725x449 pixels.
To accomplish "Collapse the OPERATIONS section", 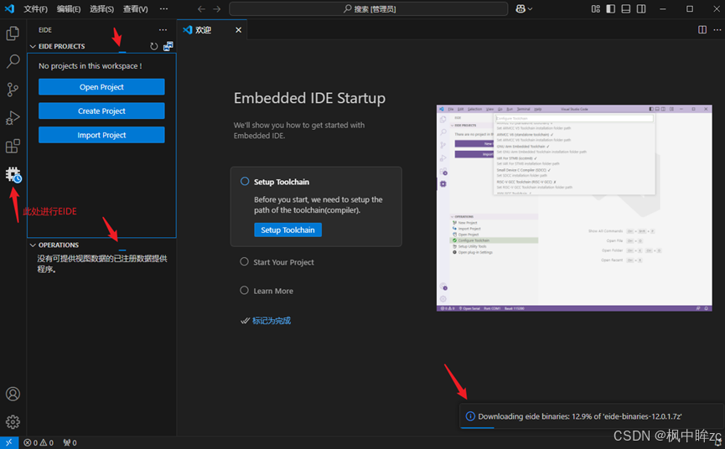I will (33, 245).
